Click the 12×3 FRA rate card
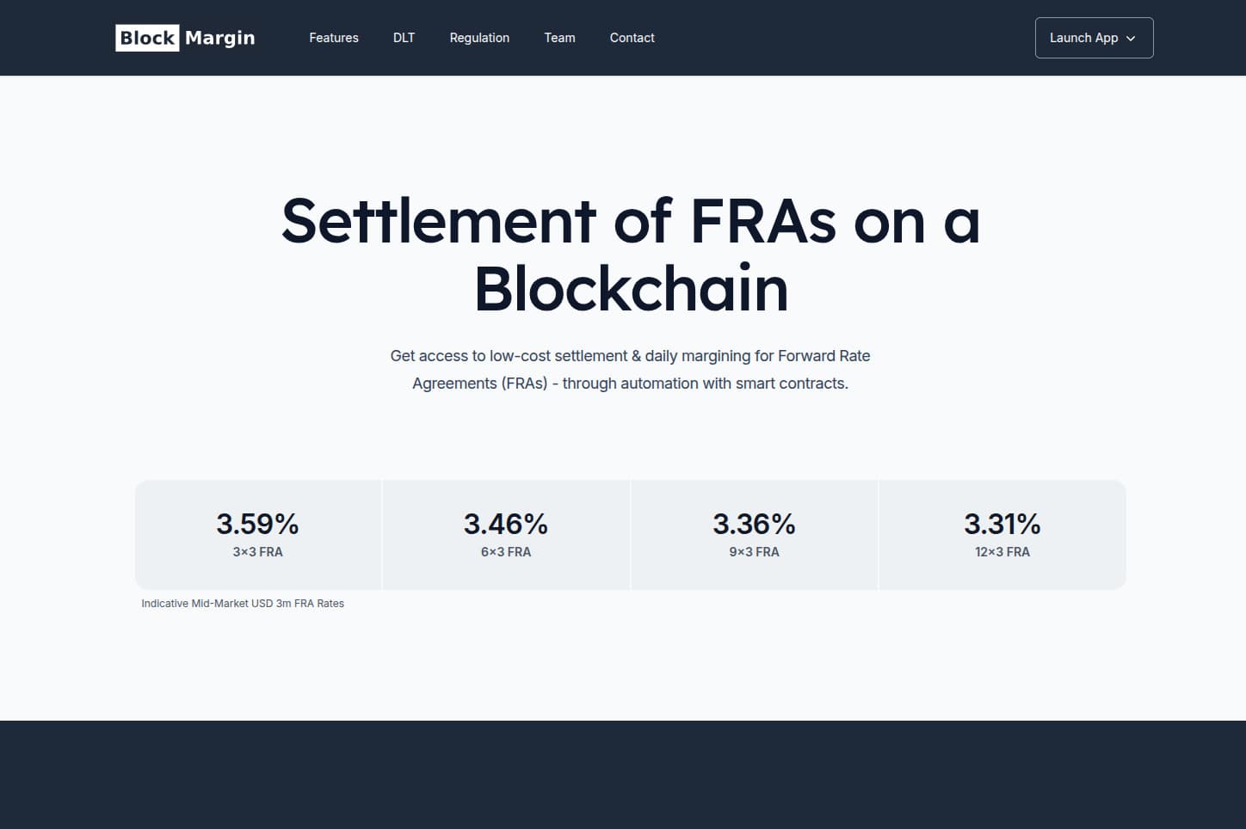 coord(1002,534)
